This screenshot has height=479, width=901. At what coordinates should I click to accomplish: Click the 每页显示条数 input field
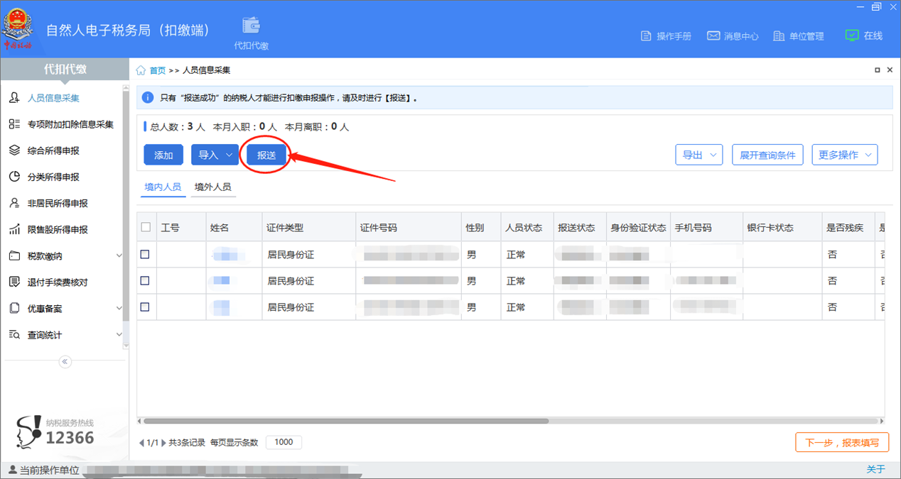(284, 442)
